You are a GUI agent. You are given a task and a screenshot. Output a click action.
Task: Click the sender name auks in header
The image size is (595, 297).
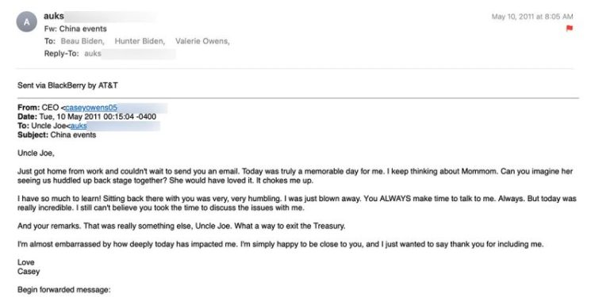tap(54, 17)
